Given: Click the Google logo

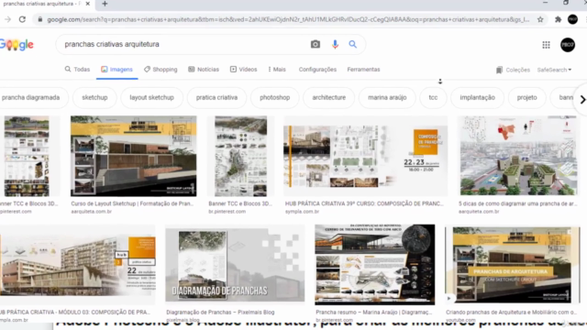Looking at the screenshot, I should 17,45.
